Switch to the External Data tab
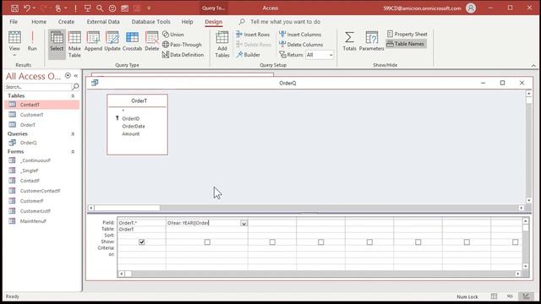 click(x=103, y=22)
